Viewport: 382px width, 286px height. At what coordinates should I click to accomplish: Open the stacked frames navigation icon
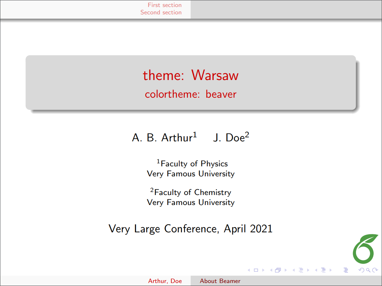tap(278, 270)
